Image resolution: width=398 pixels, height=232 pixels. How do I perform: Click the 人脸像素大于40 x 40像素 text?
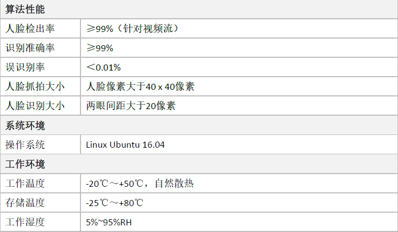pos(140,87)
